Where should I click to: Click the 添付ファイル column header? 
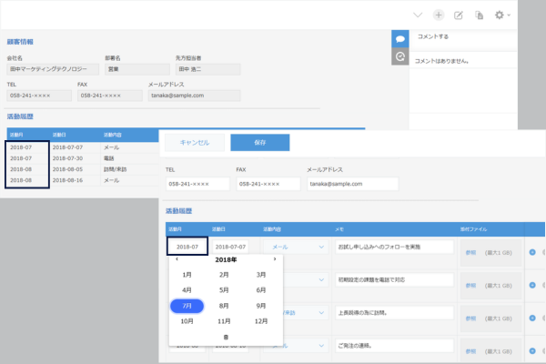coord(473,229)
